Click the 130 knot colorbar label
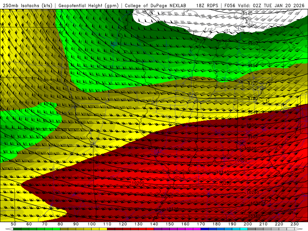The image size is (308, 231). pyautogui.click(x=139, y=224)
